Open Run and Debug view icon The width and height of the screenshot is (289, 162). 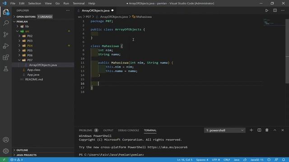[x=6, y=46]
